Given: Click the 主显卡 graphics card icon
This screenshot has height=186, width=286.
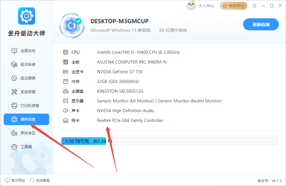Looking at the screenshot, I should click(x=65, y=72).
